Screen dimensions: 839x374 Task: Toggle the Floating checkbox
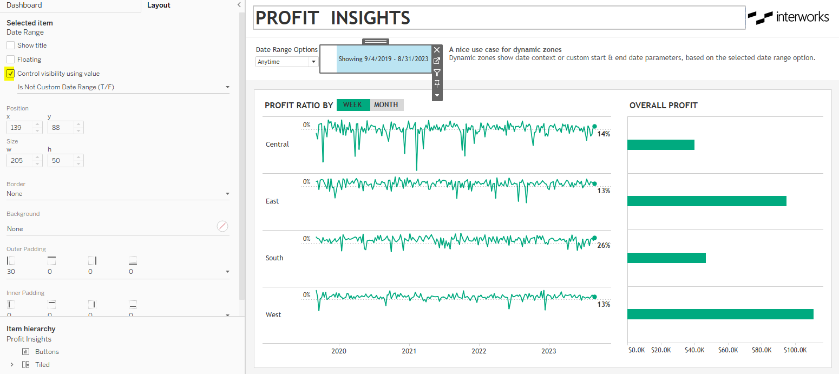pyautogui.click(x=10, y=60)
